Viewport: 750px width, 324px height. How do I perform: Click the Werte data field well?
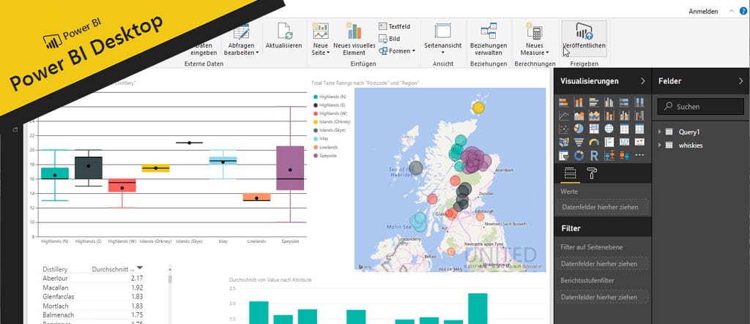click(602, 207)
